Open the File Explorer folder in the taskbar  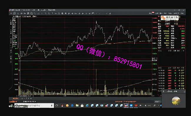(77, 105)
